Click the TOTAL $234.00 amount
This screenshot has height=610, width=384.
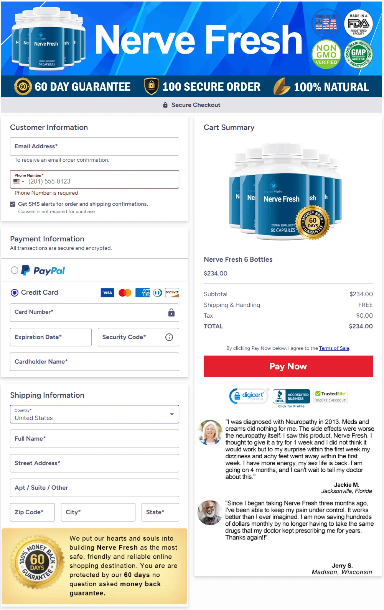361,326
